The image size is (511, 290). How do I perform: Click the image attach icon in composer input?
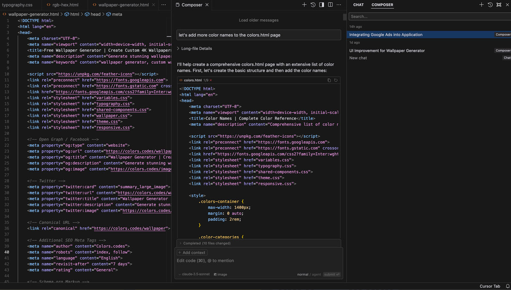[220, 274]
